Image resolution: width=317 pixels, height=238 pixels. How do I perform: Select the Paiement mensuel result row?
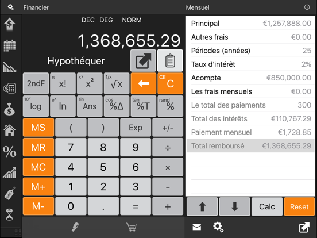(x=251, y=132)
